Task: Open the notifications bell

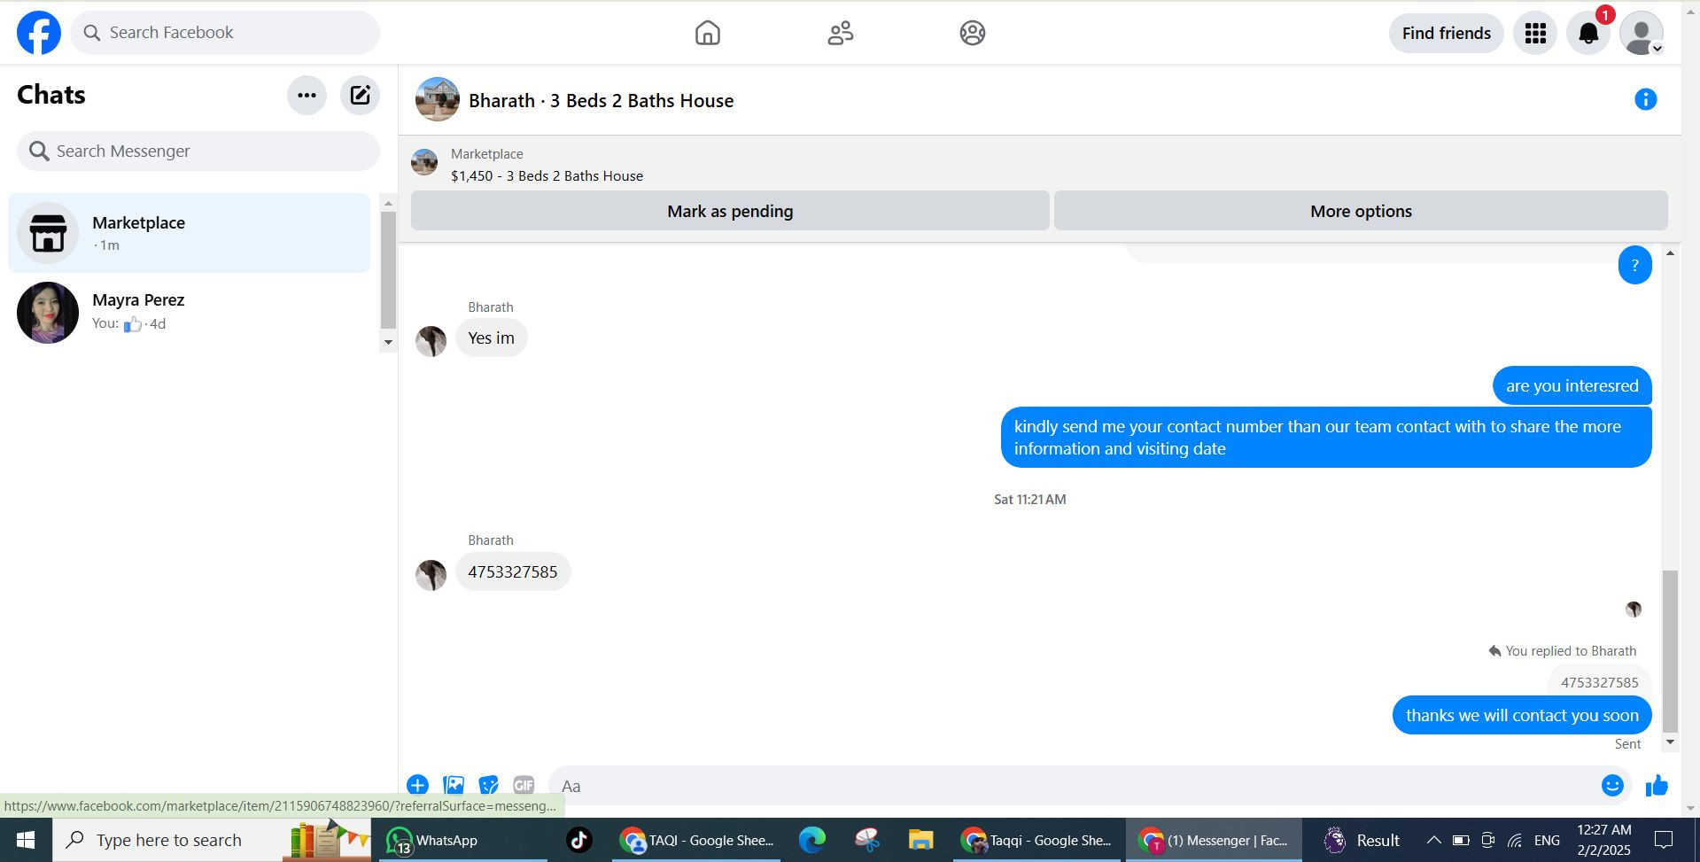Action: [x=1588, y=33]
